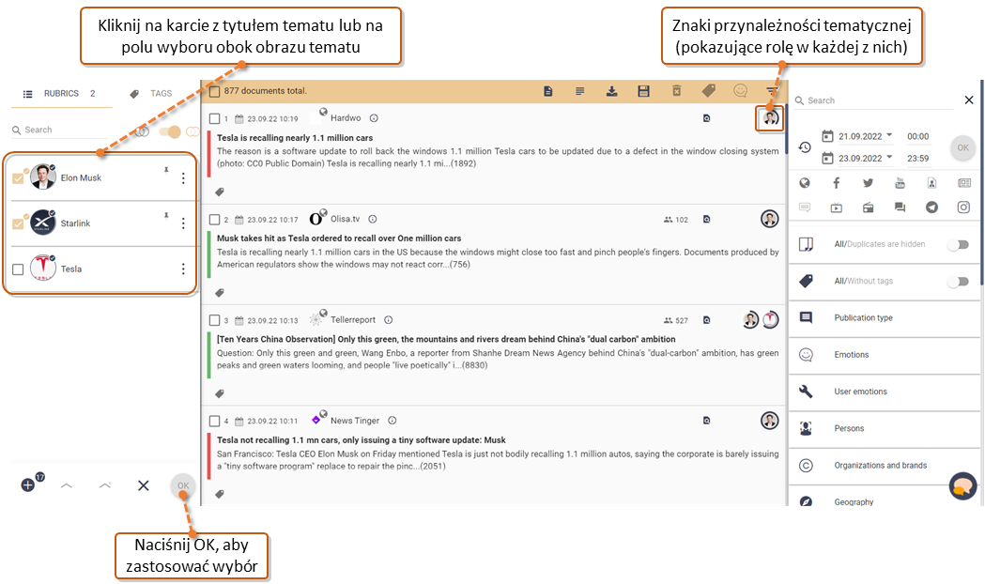
Task: Open the emotion smiley icon in toolbar
Action: 741,91
